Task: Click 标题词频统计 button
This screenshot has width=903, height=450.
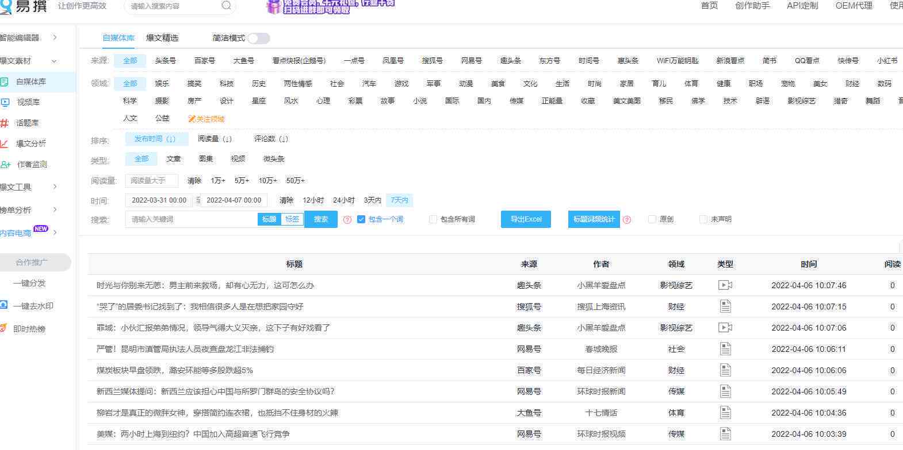Action: (x=594, y=219)
